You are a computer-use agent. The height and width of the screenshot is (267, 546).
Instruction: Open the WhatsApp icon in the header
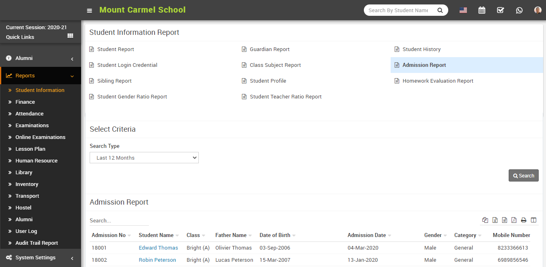click(x=519, y=10)
